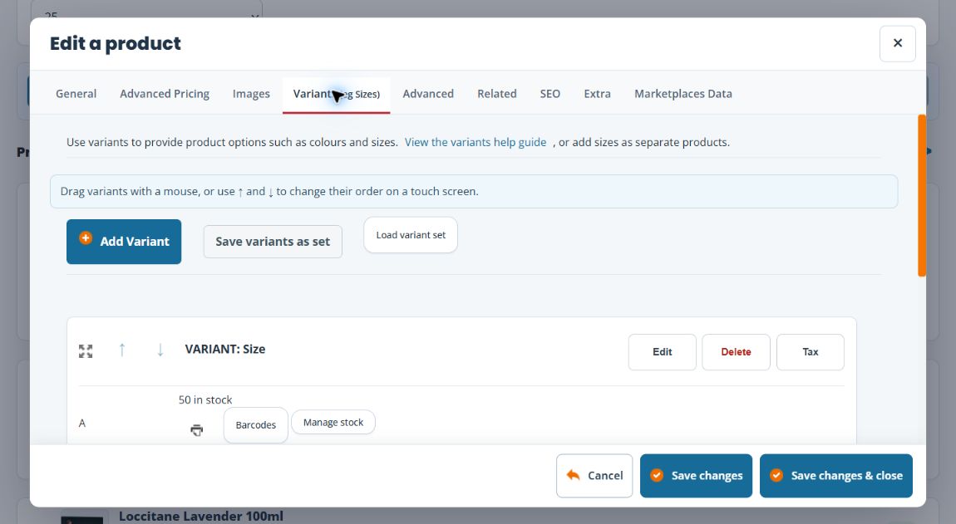Open Tax settings for Size variant
Viewport: 956px width, 524px height.
point(811,352)
